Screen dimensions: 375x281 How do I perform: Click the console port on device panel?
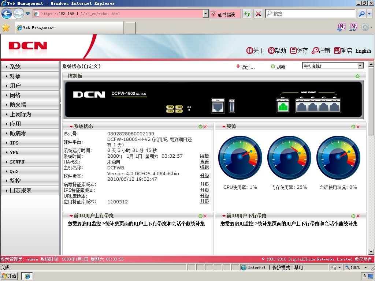[x=218, y=106]
